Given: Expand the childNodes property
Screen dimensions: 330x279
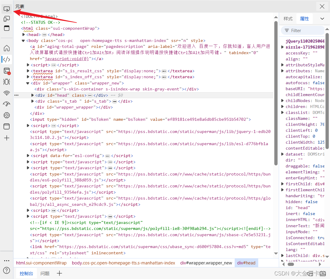Looking at the screenshot, I should point(282,101).
